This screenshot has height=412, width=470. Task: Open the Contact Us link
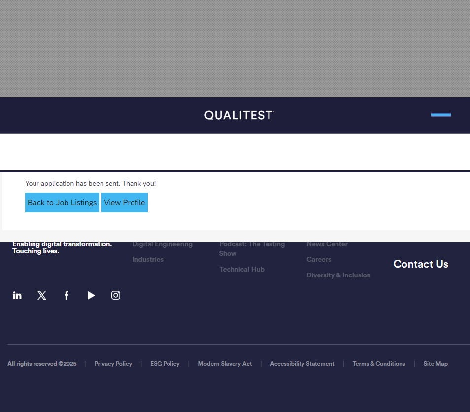[x=421, y=264]
